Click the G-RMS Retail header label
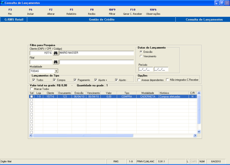The height and width of the screenshot is (165, 230). tap(14, 19)
